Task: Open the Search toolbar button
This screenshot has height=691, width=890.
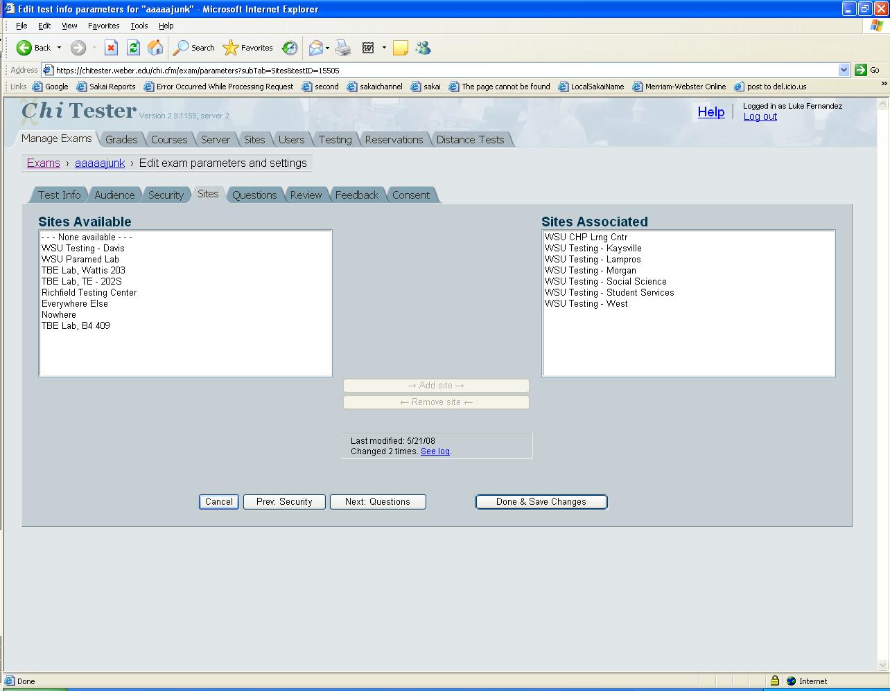Action: tap(194, 48)
